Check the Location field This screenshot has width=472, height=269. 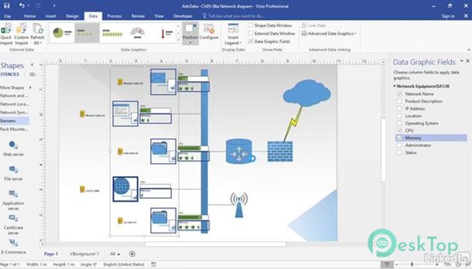(399, 116)
